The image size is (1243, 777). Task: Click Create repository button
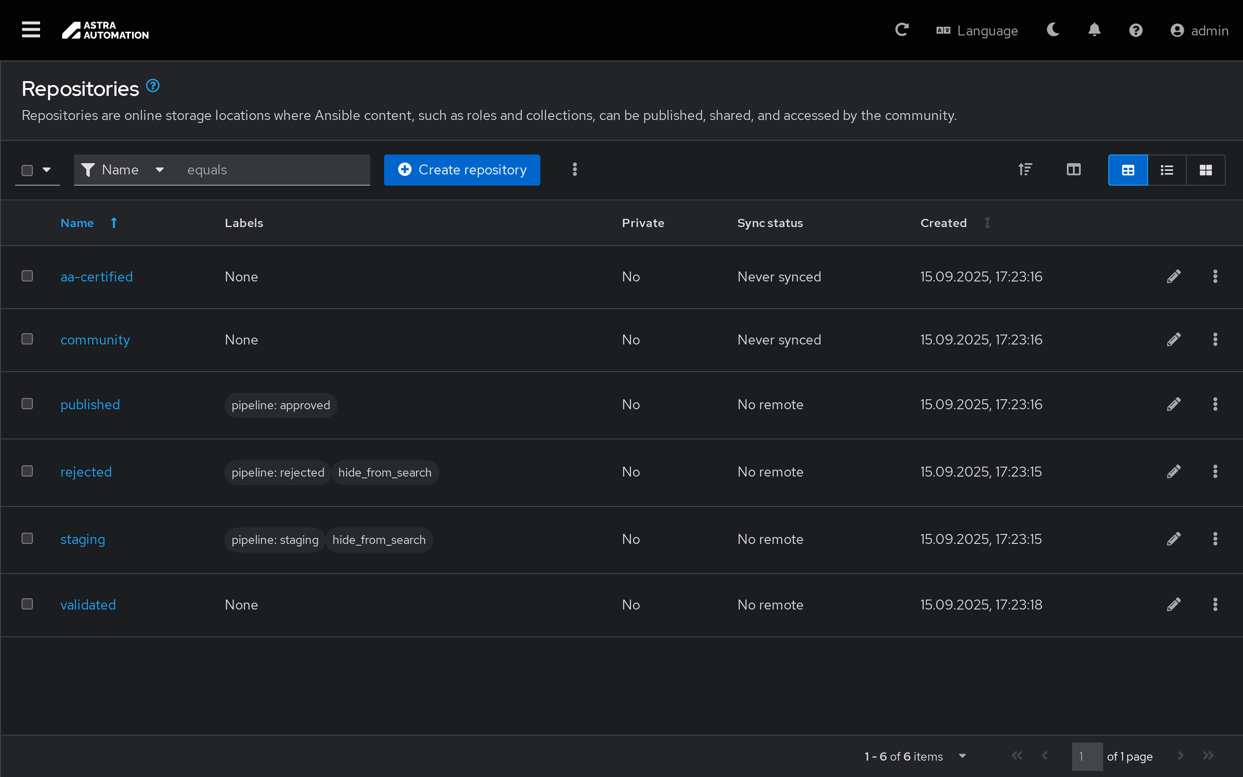[x=462, y=170]
